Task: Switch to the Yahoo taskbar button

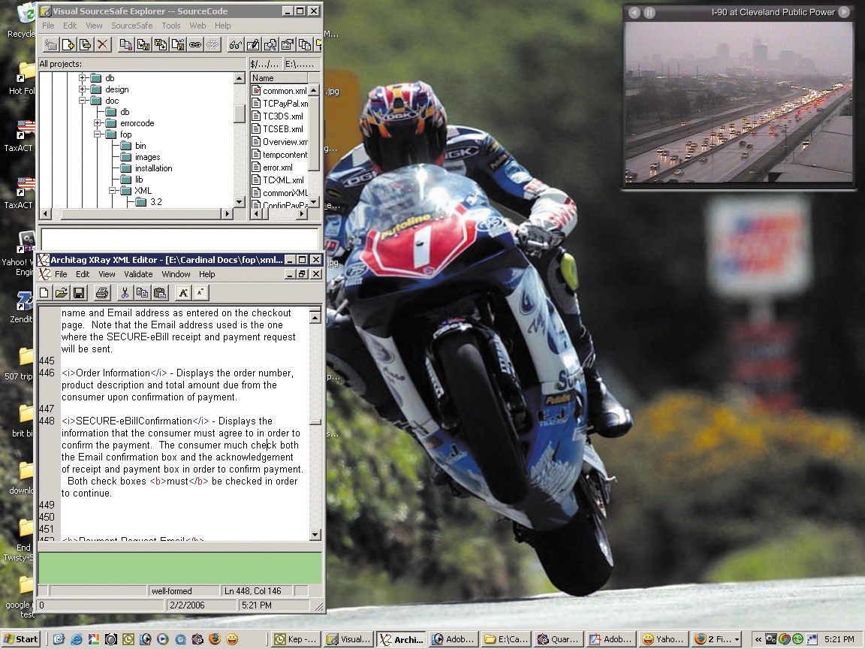Action: pyautogui.click(x=663, y=639)
